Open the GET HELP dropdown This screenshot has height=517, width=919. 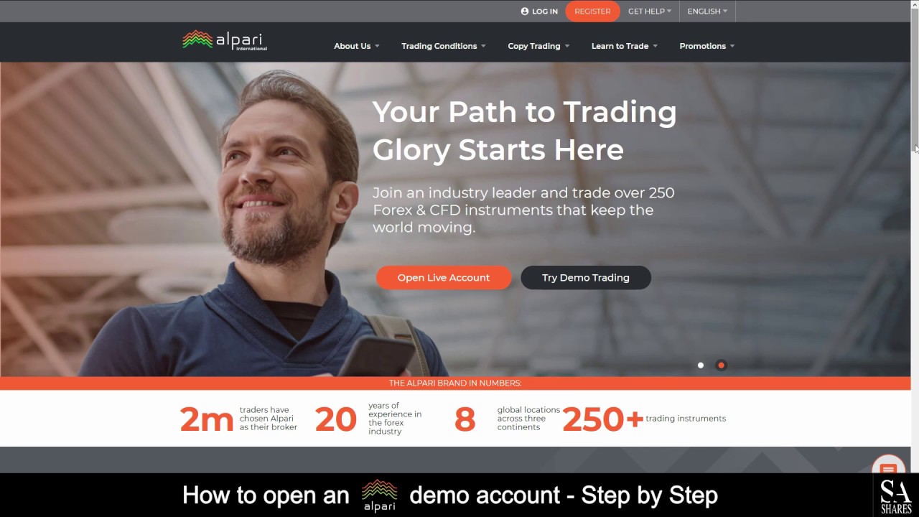coord(650,11)
